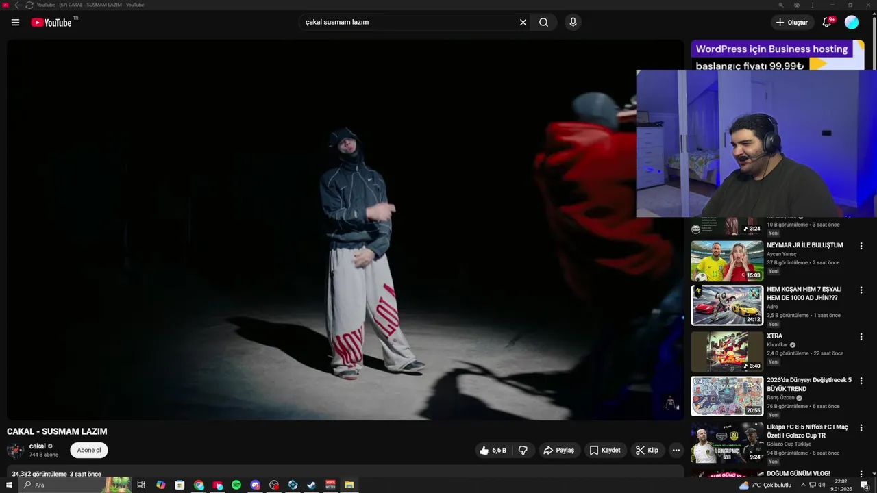The image size is (877, 493).
Task: Open options for XTRA video
Action: [861, 337]
